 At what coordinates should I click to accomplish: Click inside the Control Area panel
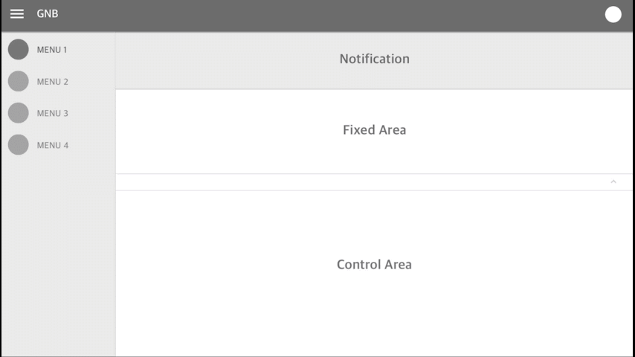click(374, 274)
